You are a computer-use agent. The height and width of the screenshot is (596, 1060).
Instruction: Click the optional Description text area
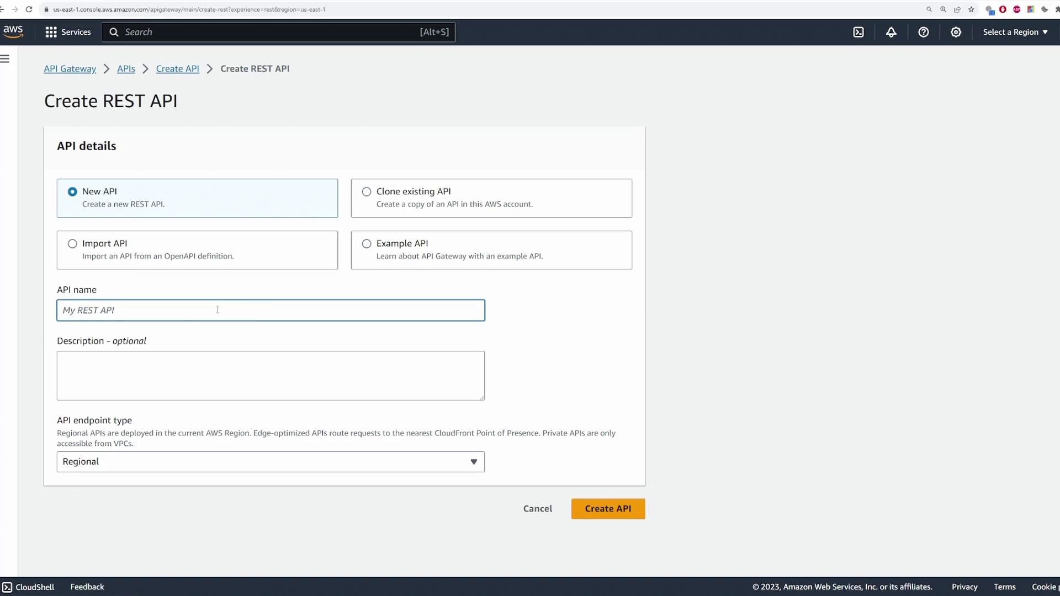pyautogui.click(x=271, y=375)
